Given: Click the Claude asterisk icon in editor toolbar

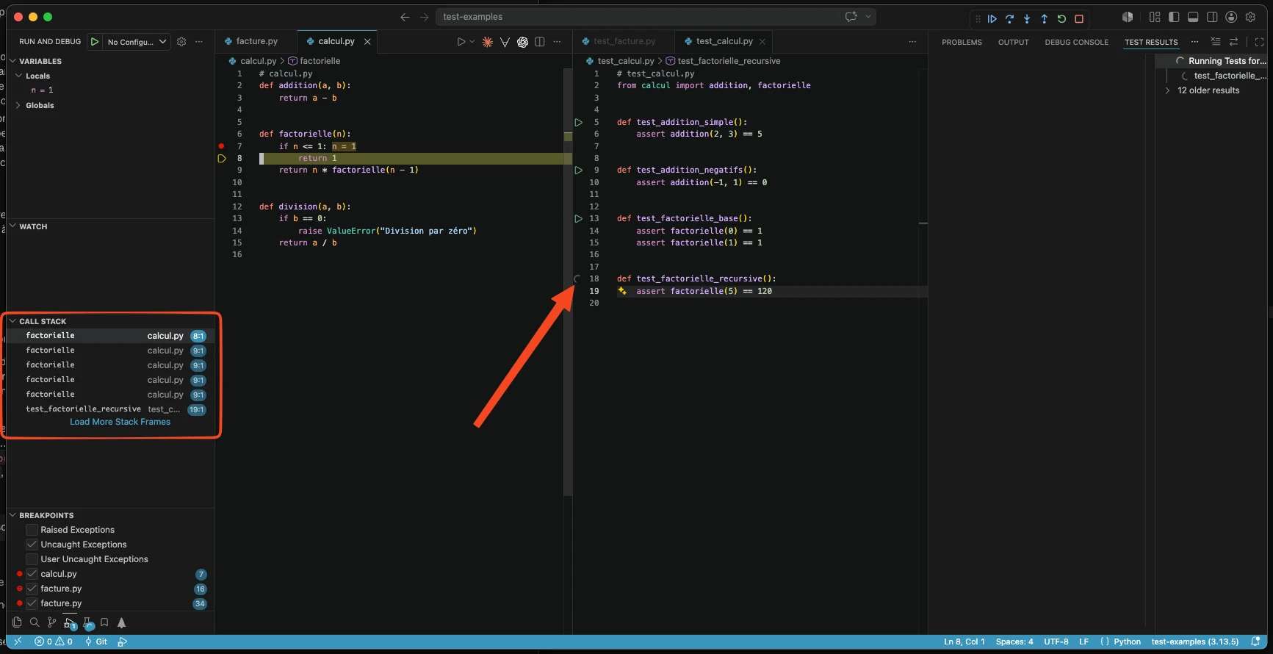Looking at the screenshot, I should click(487, 42).
